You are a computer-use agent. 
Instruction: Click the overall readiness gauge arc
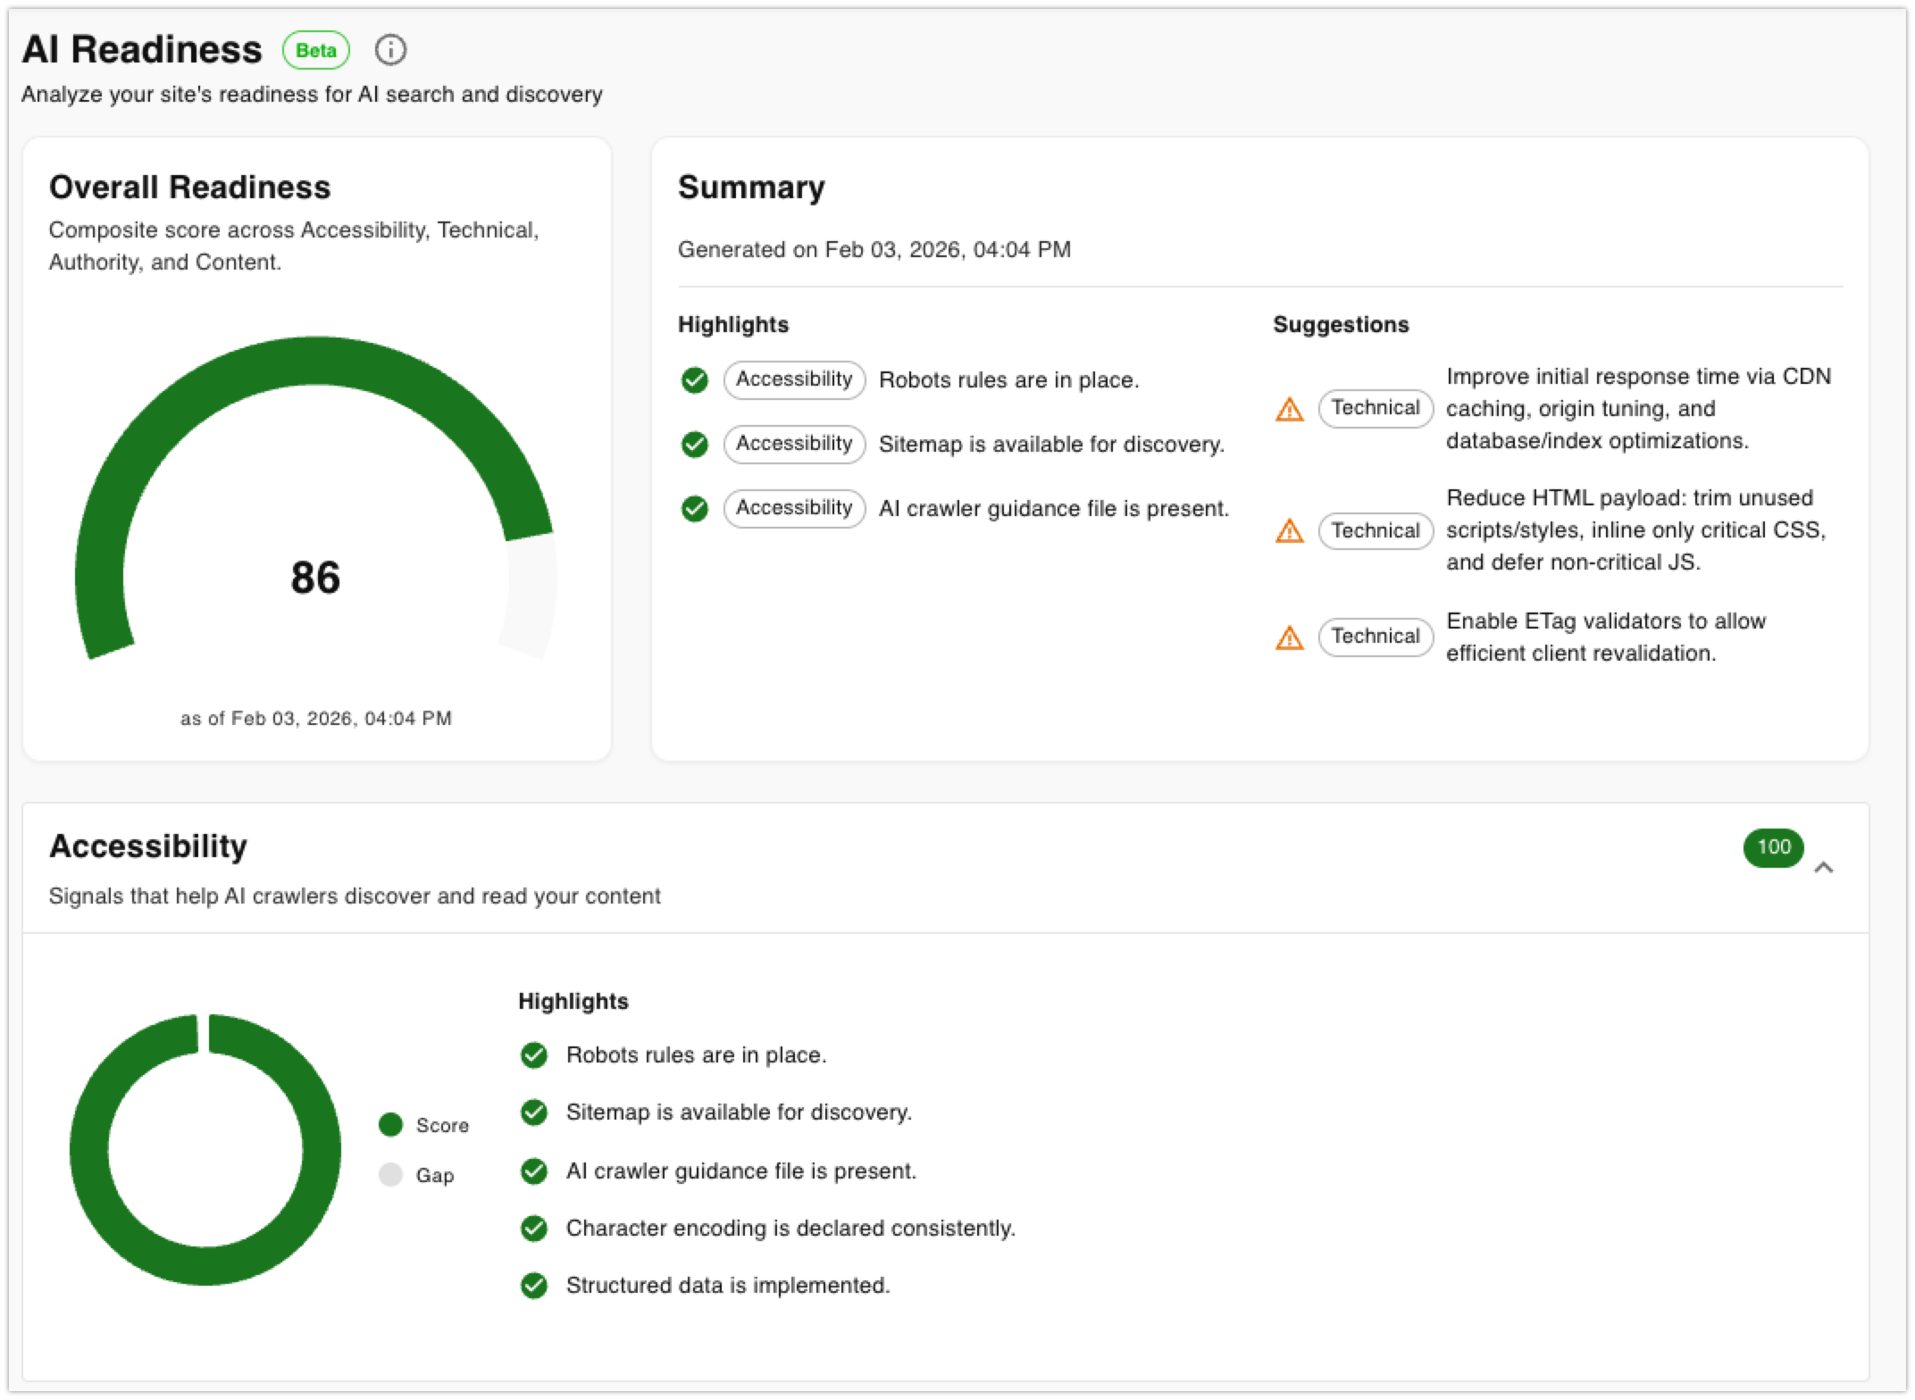coord(314,362)
